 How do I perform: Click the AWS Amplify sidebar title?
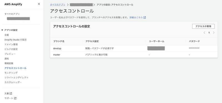click(x=13, y=4)
